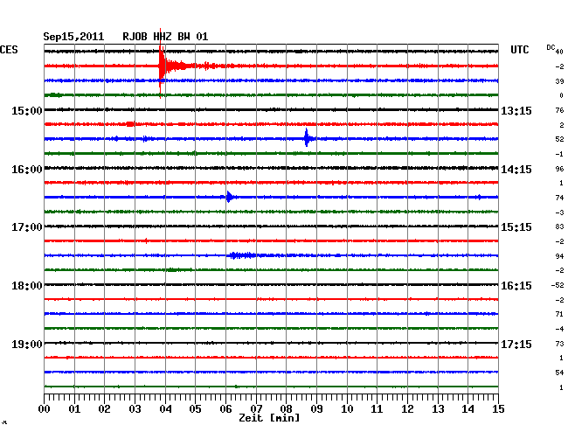Click the 14:15 UTC time label

(516, 170)
